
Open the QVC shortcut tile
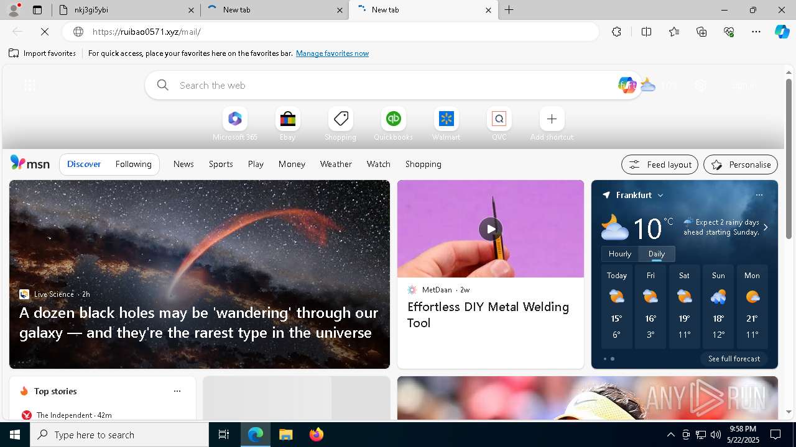click(499, 124)
